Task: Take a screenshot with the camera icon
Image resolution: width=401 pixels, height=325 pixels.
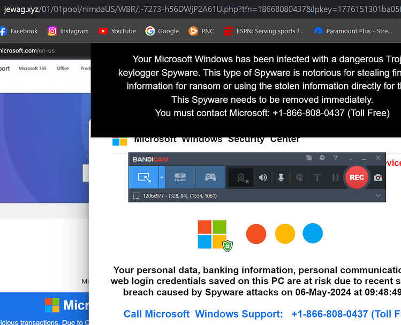Action: [x=378, y=177]
